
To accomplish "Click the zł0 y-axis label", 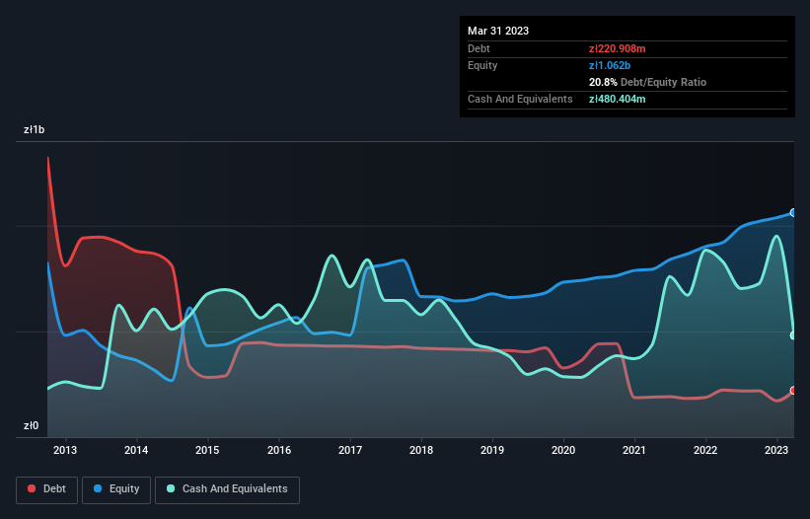I will (31, 425).
